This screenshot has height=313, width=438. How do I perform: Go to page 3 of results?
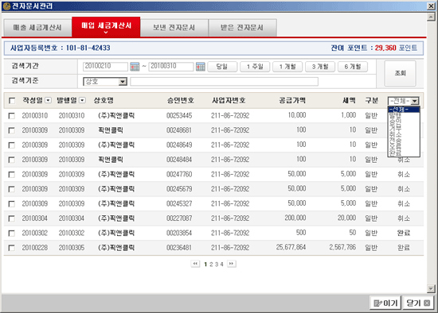[x=217, y=265]
